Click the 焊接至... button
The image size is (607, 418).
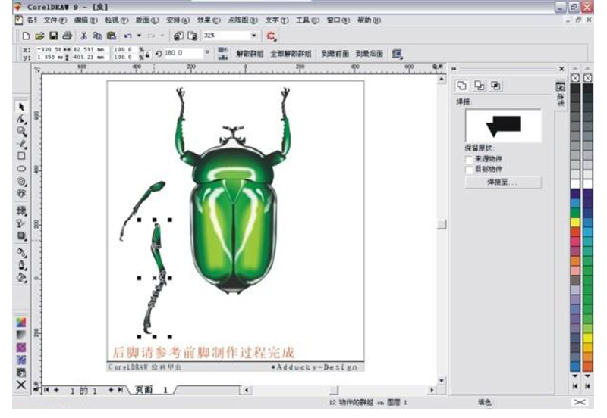[x=502, y=182]
